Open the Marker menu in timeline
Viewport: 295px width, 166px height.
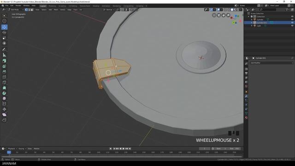36,148
